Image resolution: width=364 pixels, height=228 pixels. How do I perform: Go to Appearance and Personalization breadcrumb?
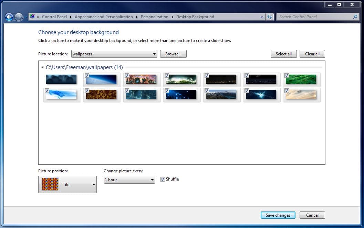pyautogui.click(x=104, y=17)
